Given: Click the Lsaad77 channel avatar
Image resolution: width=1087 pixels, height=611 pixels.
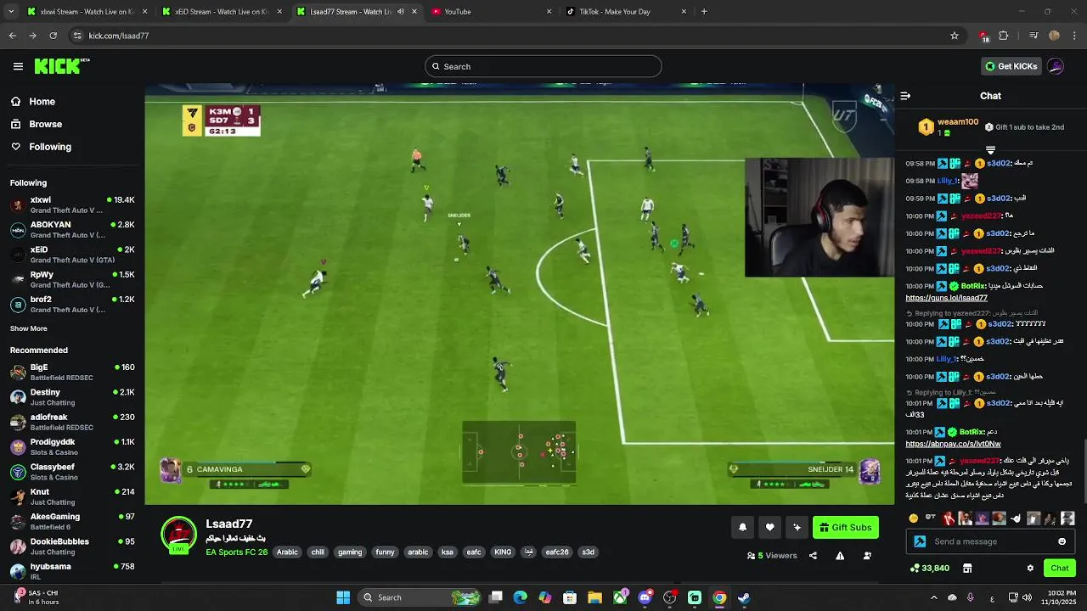Looking at the screenshot, I should click(x=178, y=535).
